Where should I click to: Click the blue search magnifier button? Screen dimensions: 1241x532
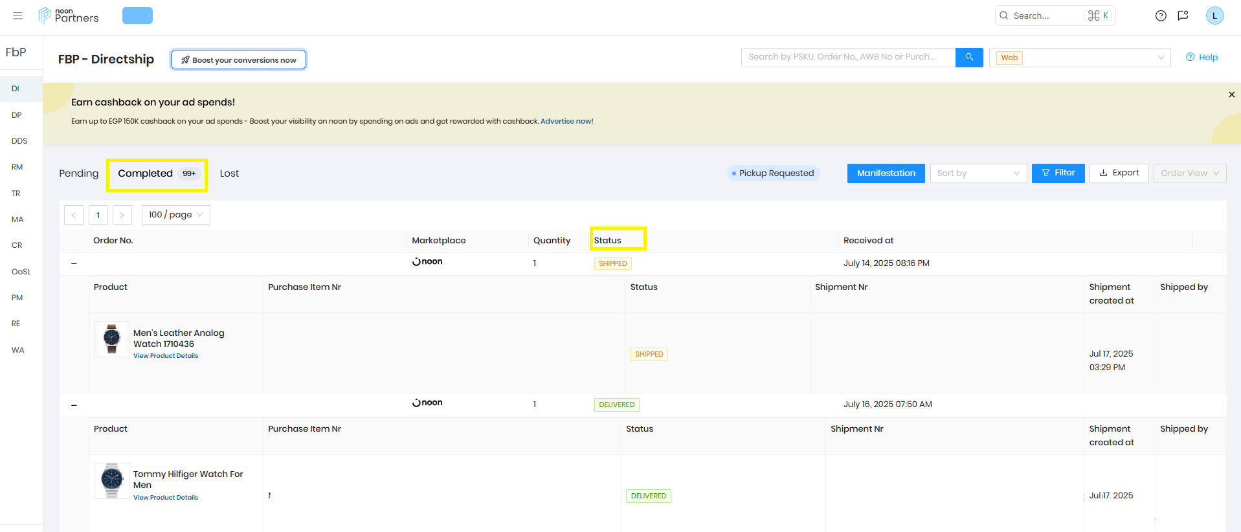pos(969,58)
